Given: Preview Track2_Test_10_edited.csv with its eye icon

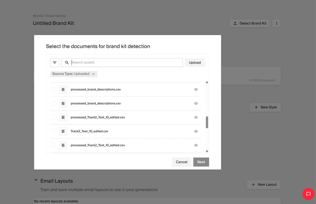Looking at the screenshot, I should tap(196, 131).
